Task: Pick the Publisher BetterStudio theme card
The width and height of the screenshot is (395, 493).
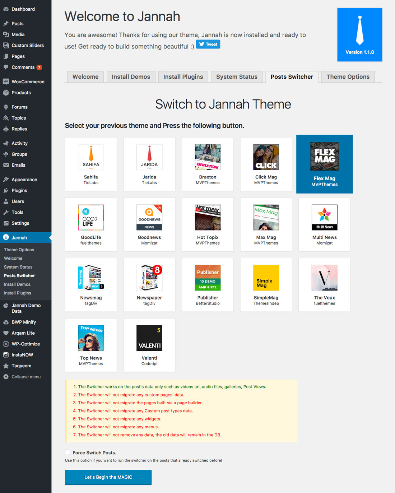Action: [x=208, y=285]
